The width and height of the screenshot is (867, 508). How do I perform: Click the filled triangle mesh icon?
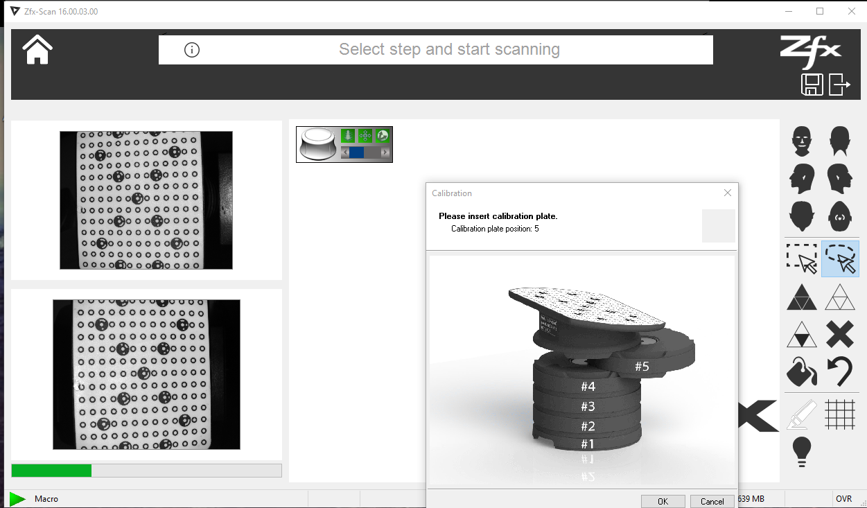(802, 297)
